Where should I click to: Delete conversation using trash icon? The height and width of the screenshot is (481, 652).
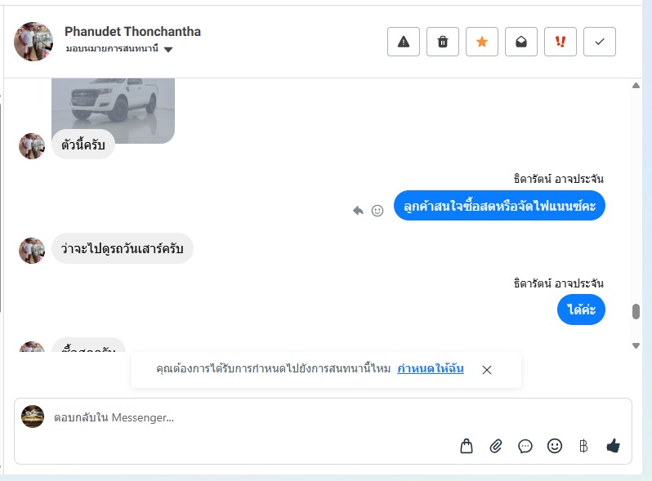click(443, 42)
